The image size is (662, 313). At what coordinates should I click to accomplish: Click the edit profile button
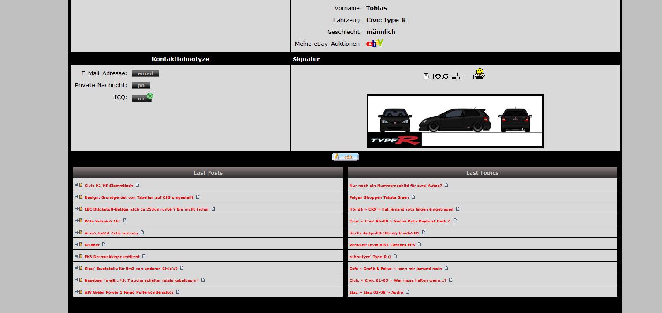coord(345,157)
